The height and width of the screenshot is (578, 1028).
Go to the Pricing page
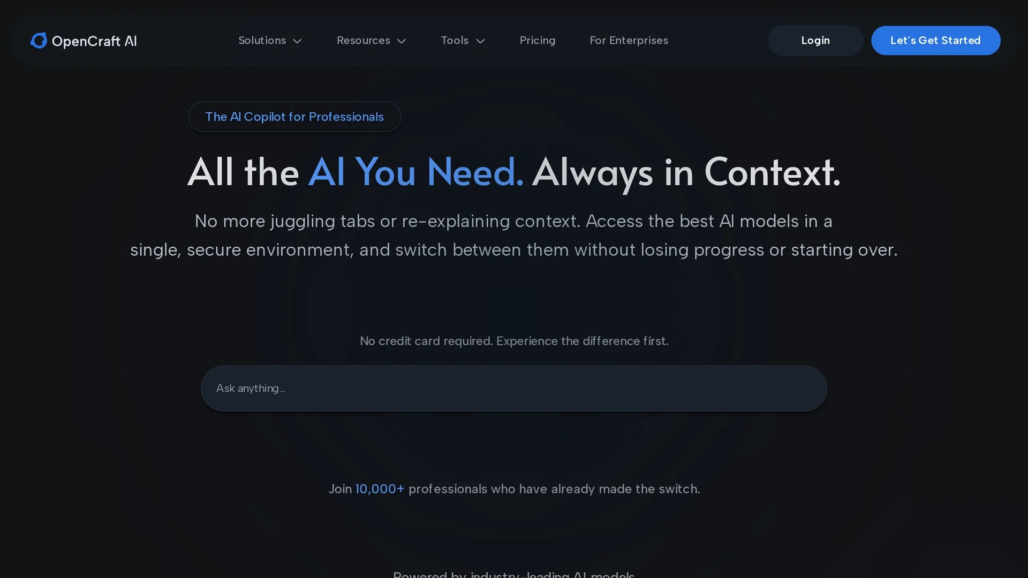coord(538,41)
